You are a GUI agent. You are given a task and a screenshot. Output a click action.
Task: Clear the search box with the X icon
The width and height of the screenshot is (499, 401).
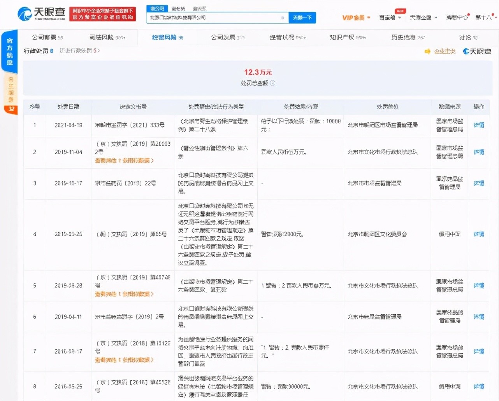click(x=283, y=18)
